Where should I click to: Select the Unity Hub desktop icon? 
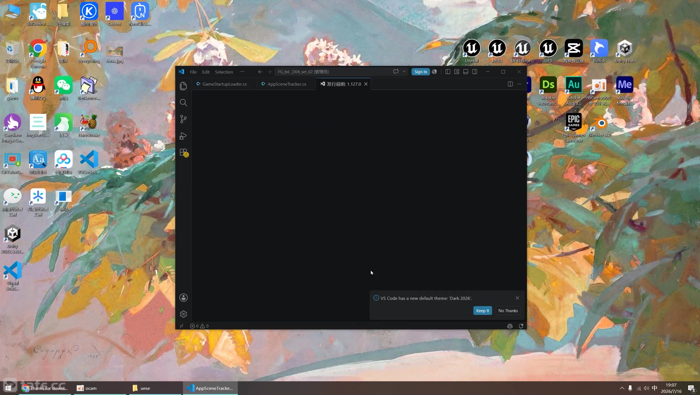(x=625, y=51)
